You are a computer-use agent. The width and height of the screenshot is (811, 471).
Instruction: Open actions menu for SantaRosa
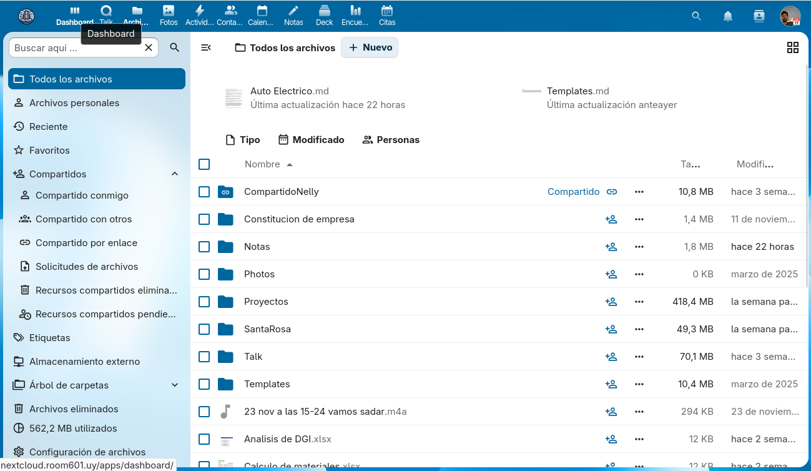click(639, 329)
